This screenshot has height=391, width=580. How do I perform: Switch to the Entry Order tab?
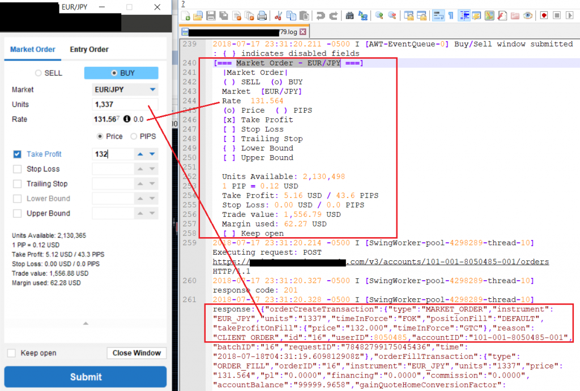pyautogui.click(x=89, y=50)
